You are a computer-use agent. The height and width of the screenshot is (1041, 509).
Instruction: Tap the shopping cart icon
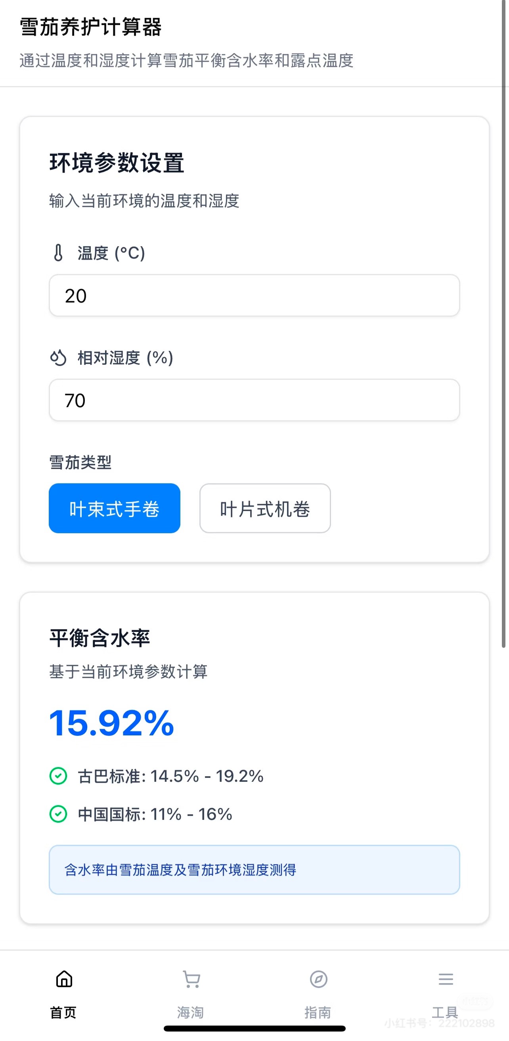(191, 979)
